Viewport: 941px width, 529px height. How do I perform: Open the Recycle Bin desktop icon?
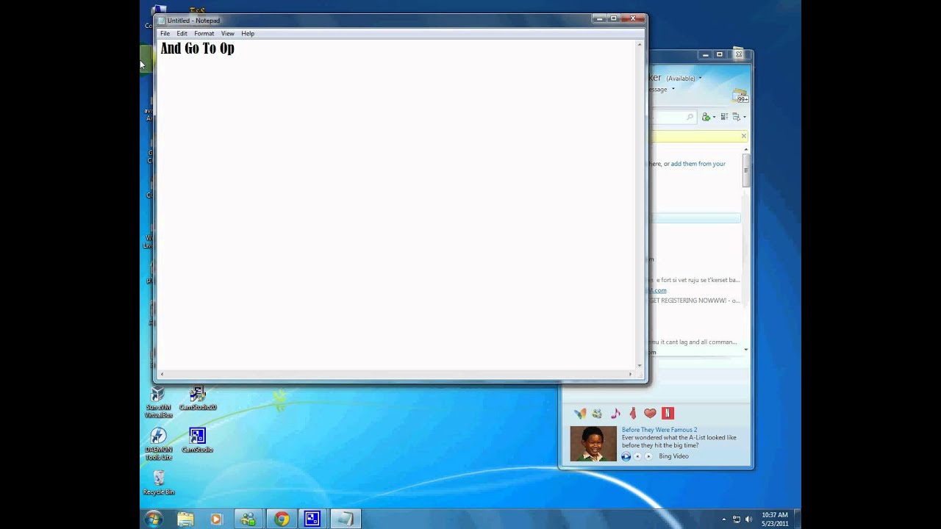pos(159,483)
